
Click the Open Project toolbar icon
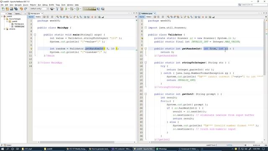tap(11, 9)
